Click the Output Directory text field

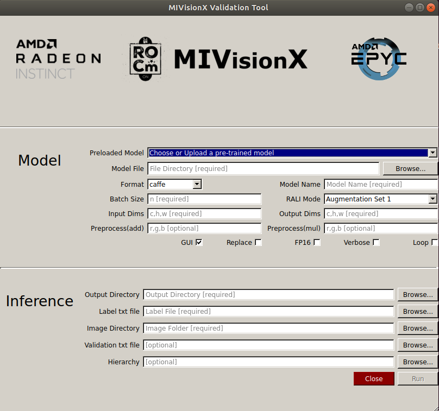point(268,295)
